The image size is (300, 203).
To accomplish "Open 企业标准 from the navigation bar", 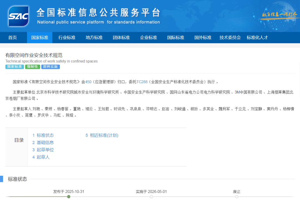I will point(149,38).
